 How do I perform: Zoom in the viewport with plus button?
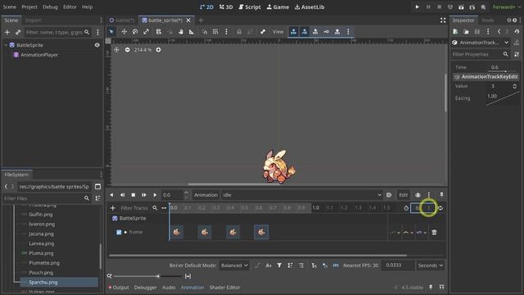(x=158, y=50)
